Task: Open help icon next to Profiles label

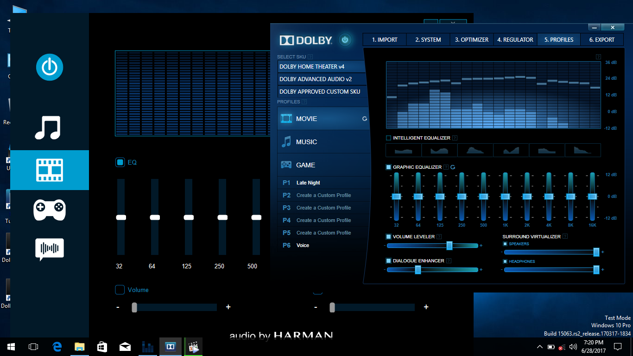Action: (x=304, y=102)
